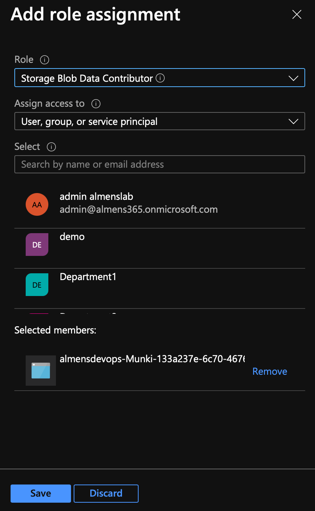Remove the selected almensdevops-Munki member
This screenshot has width=315, height=511.
coord(269,371)
